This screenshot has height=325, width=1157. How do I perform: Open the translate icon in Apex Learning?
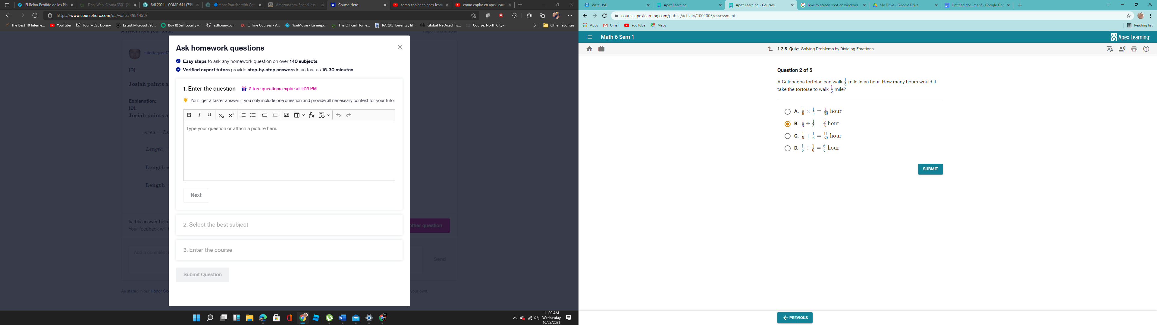click(x=1110, y=49)
